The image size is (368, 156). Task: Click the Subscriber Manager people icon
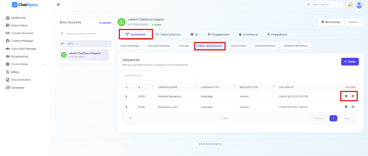click(8, 49)
